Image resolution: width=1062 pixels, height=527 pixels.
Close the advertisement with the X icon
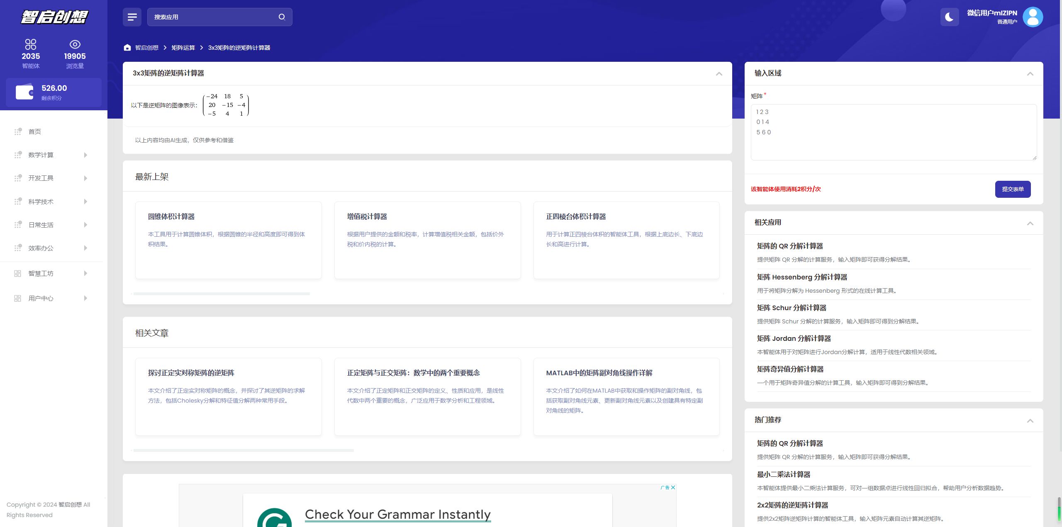[x=673, y=488]
